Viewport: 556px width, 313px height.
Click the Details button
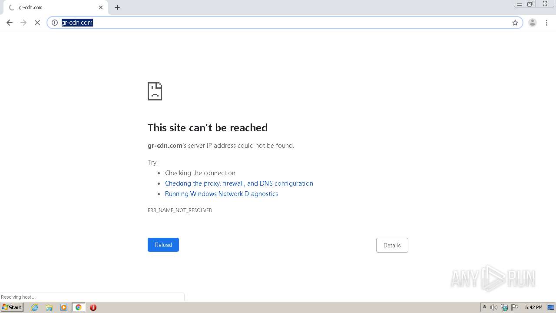392,245
